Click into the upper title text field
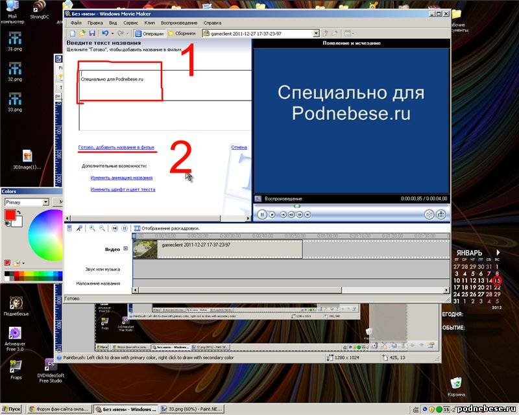 point(165,85)
